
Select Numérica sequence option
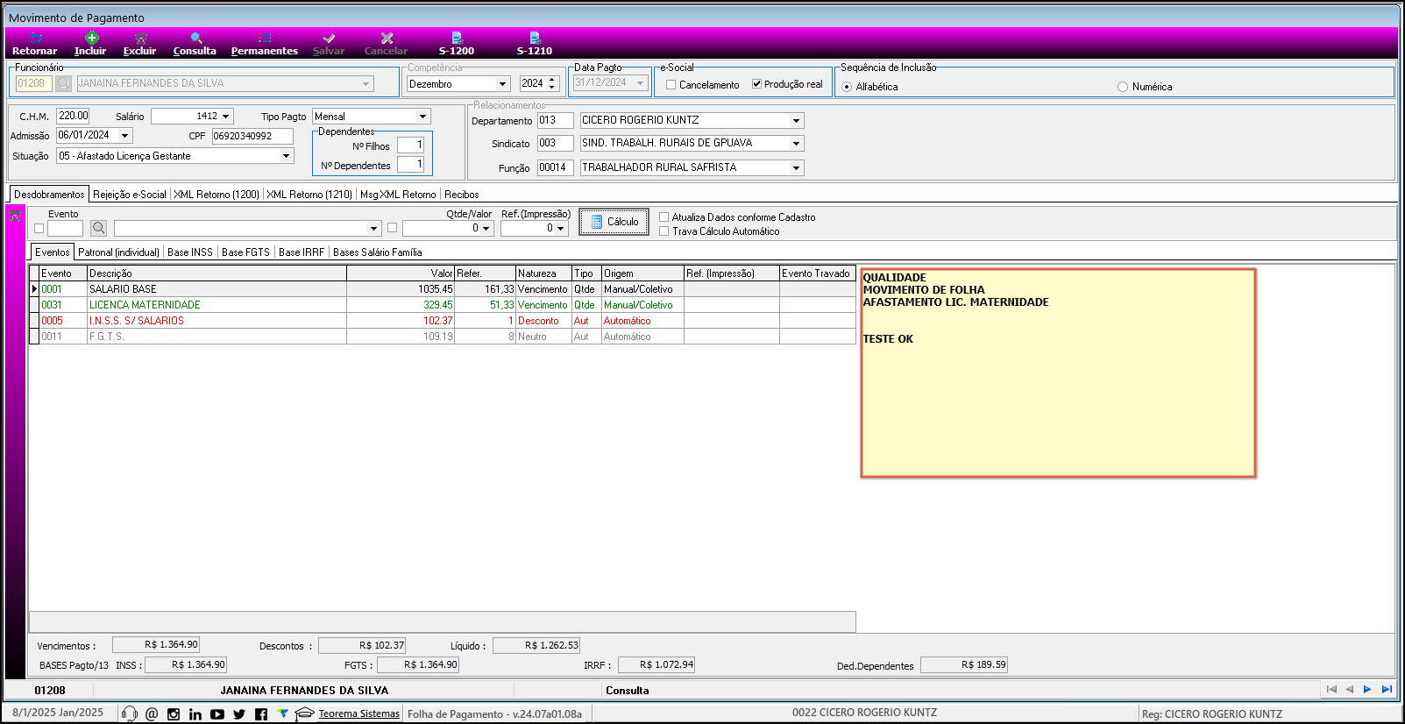1123,87
